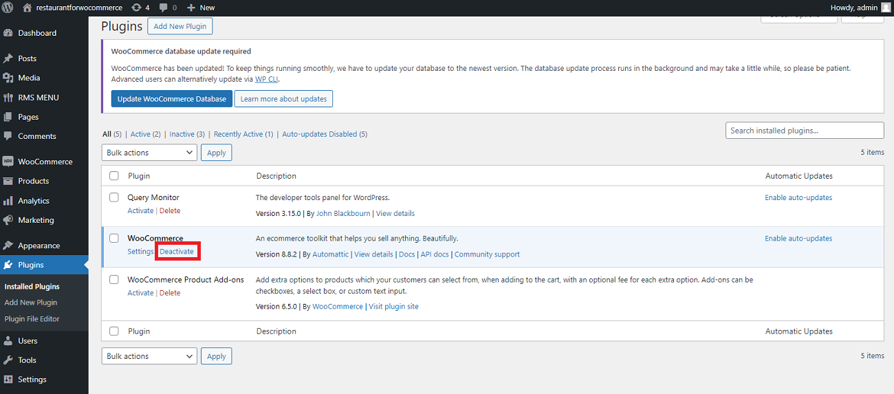
Task: Click the Products box icon
Action: pos(8,181)
